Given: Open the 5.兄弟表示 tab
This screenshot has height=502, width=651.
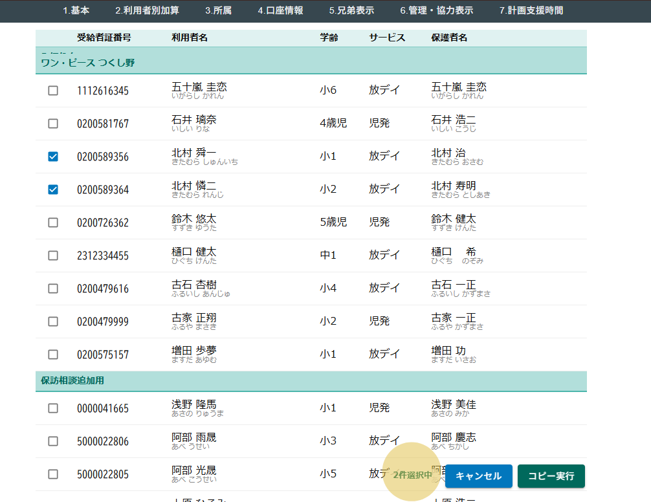Looking at the screenshot, I should (351, 10).
